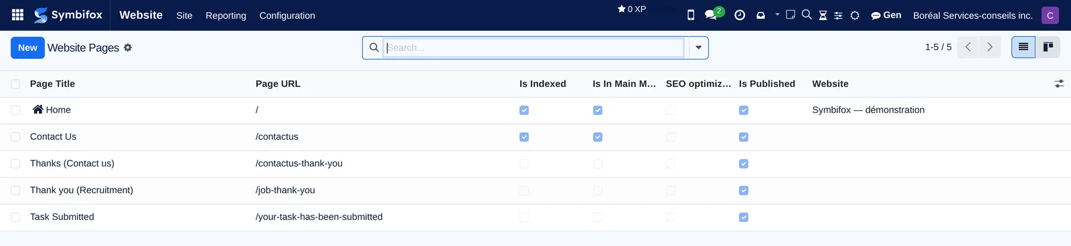Go to the previous page of records

tap(968, 47)
